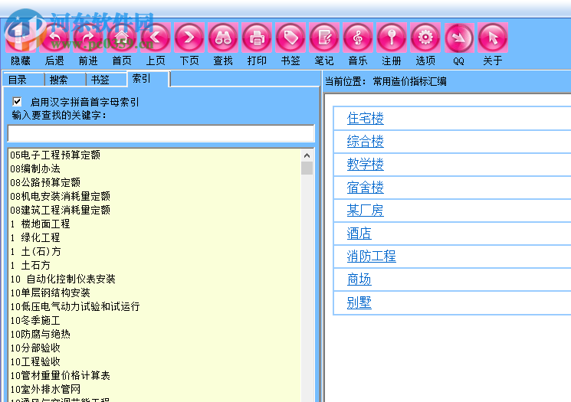This screenshot has width=571, height=402.
Task: Click the index list scrollbar thumb
Action: tap(307, 168)
